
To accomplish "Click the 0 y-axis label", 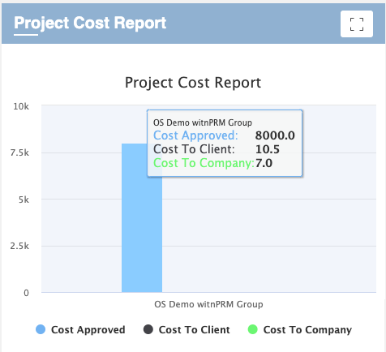I will coord(26,293).
